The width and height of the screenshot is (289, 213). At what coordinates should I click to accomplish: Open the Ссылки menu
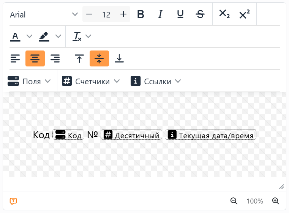pyautogui.click(x=156, y=81)
